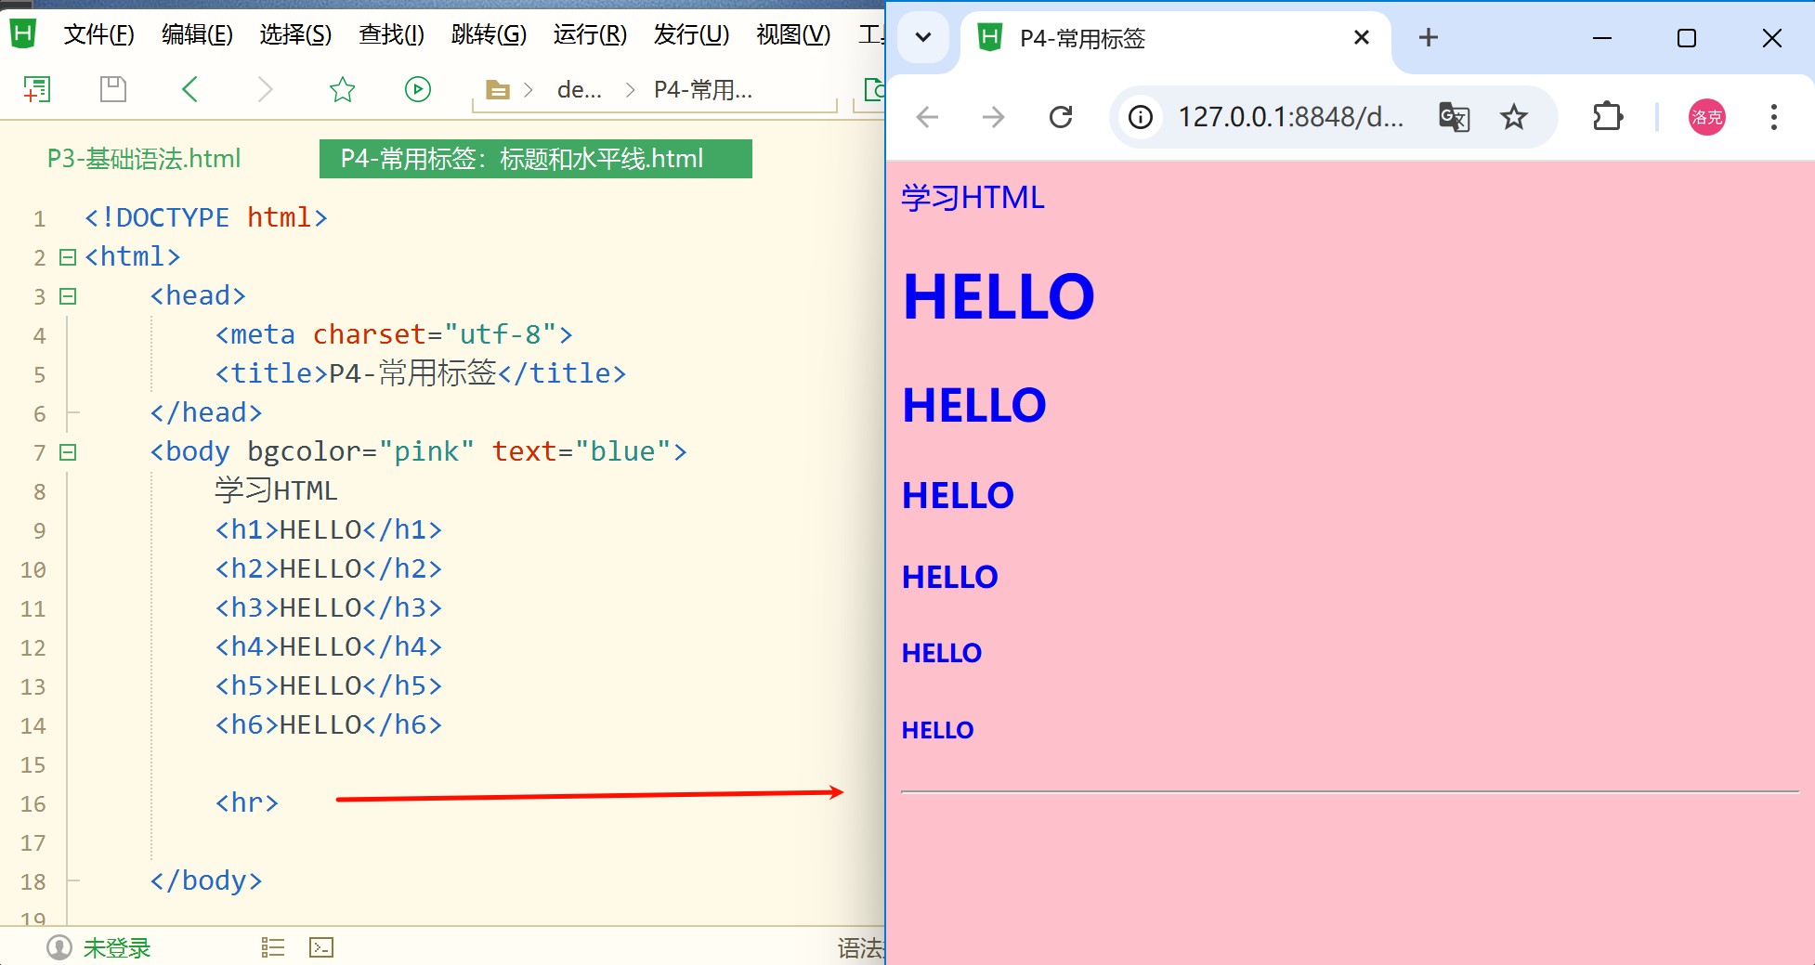Viewport: 1815px width, 965px height.
Task: Switch to P3-基础语法.html tab
Action: pyautogui.click(x=144, y=159)
